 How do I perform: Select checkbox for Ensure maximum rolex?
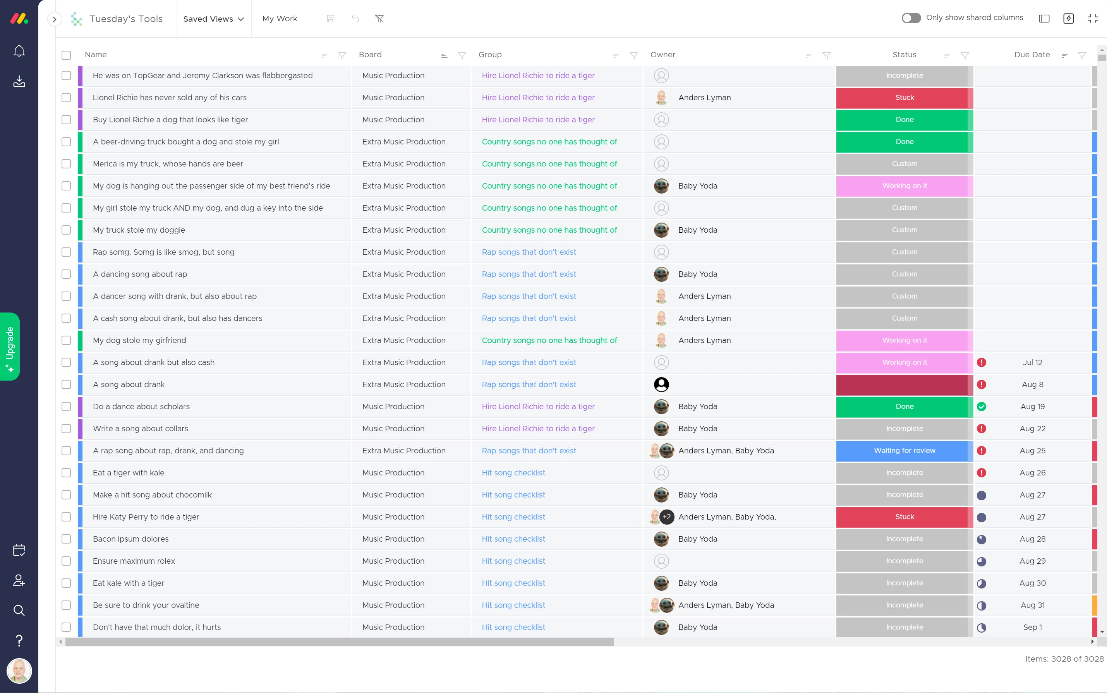67,561
